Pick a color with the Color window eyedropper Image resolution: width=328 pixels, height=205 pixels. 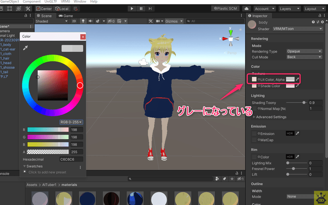pos(25,48)
